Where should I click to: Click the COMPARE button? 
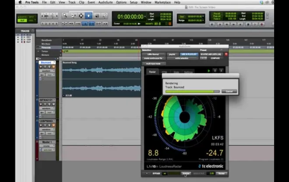point(215,58)
